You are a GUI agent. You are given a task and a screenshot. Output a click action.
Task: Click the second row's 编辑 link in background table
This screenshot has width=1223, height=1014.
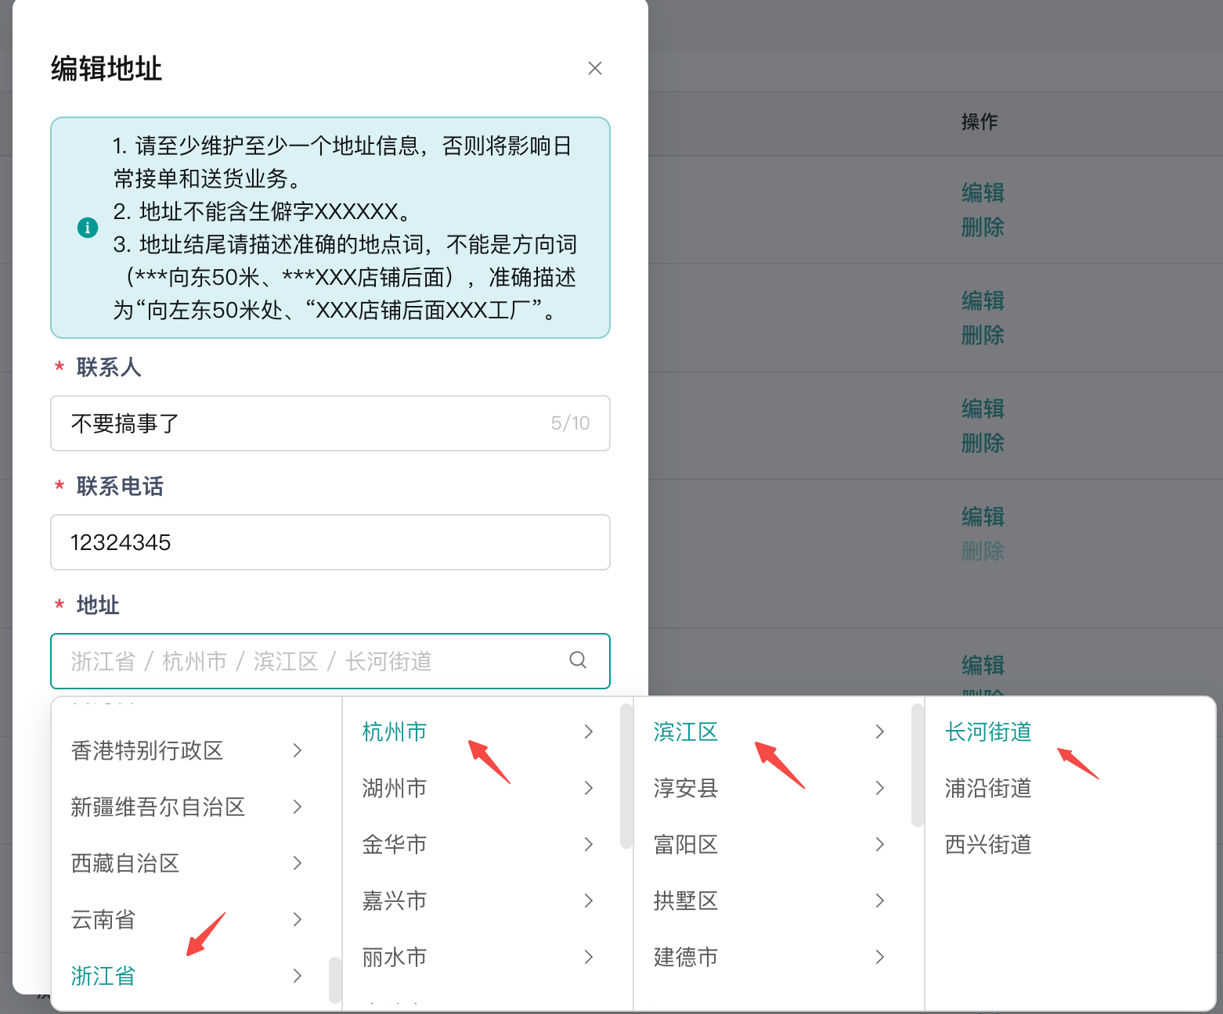pyautogui.click(x=983, y=300)
